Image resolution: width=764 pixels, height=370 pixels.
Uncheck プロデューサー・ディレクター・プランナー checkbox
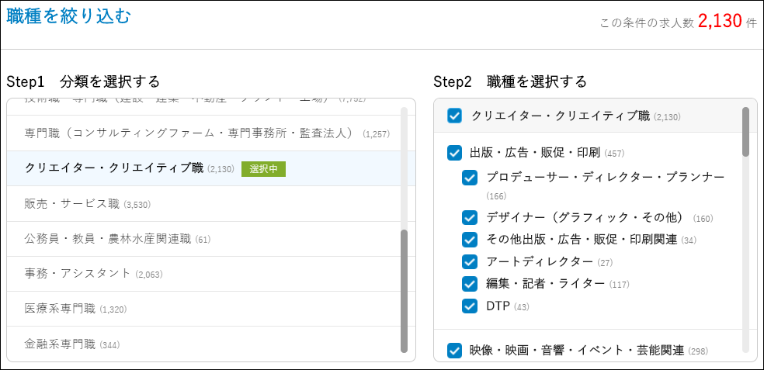(470, 178)
